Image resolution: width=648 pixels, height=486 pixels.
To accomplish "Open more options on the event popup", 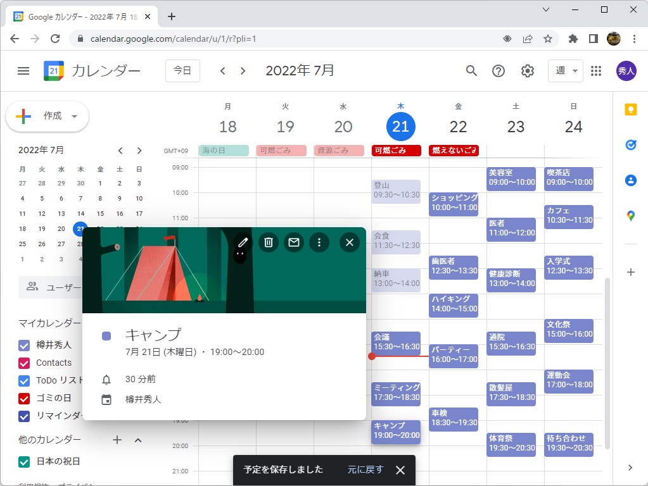I will [x=319, y=242].
